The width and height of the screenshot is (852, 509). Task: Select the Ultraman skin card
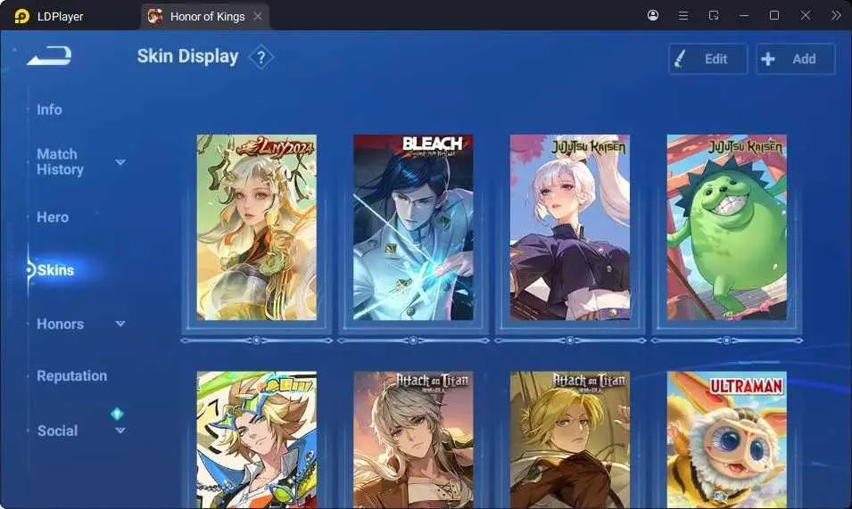726,440
